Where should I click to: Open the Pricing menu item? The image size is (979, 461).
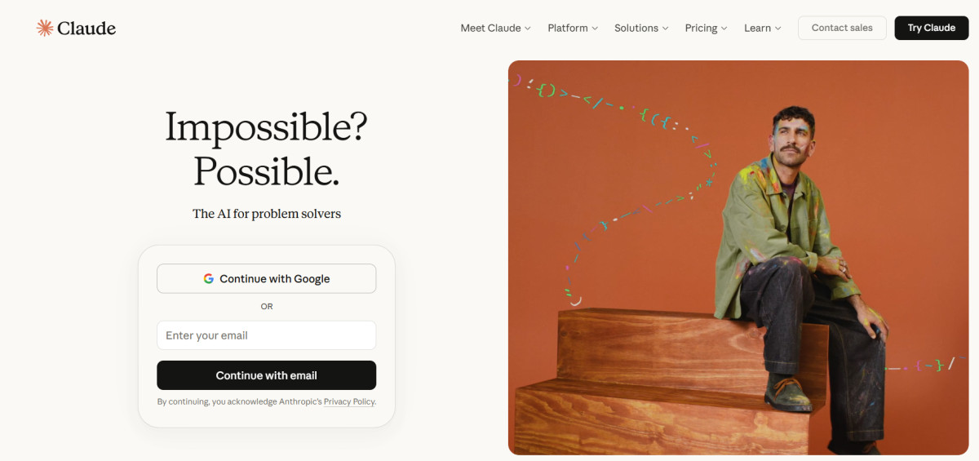(701, 28)
